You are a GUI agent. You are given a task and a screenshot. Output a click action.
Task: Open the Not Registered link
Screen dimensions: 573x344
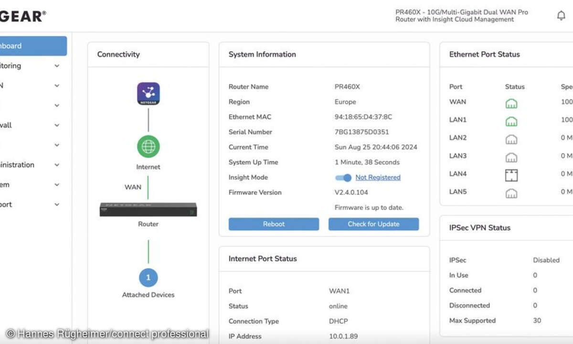click(378, 177)
